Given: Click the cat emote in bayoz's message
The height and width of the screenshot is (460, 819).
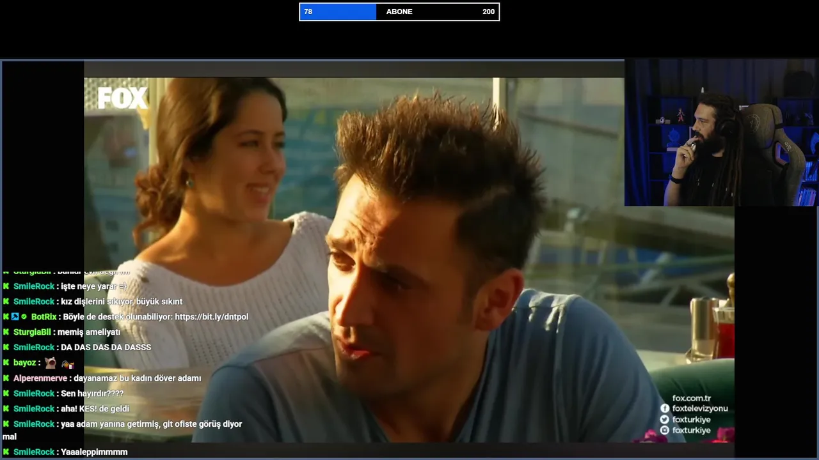Looking at the screenshot, I should pyautogui.click(x=51, y=363).
